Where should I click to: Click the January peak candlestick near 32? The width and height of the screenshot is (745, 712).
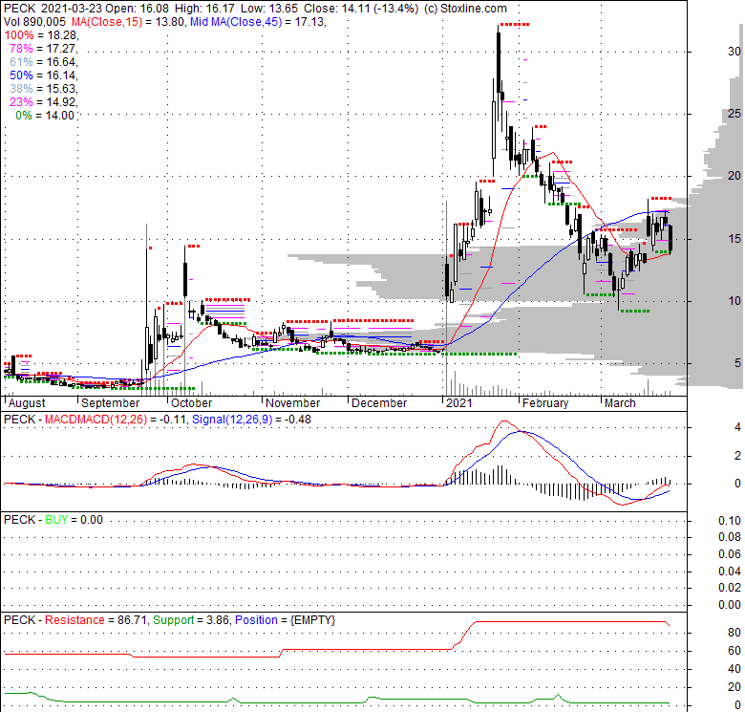pyautogui.click(x=499, y=62)
